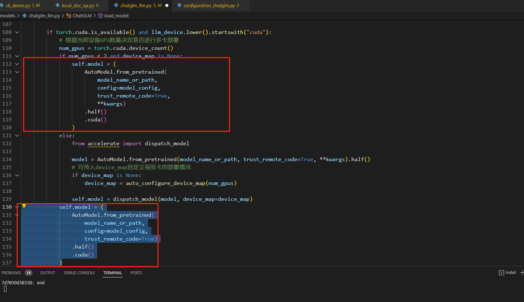Click the Chinese comment on line 125
524x302 pixels.
click(x=131, y=167)
